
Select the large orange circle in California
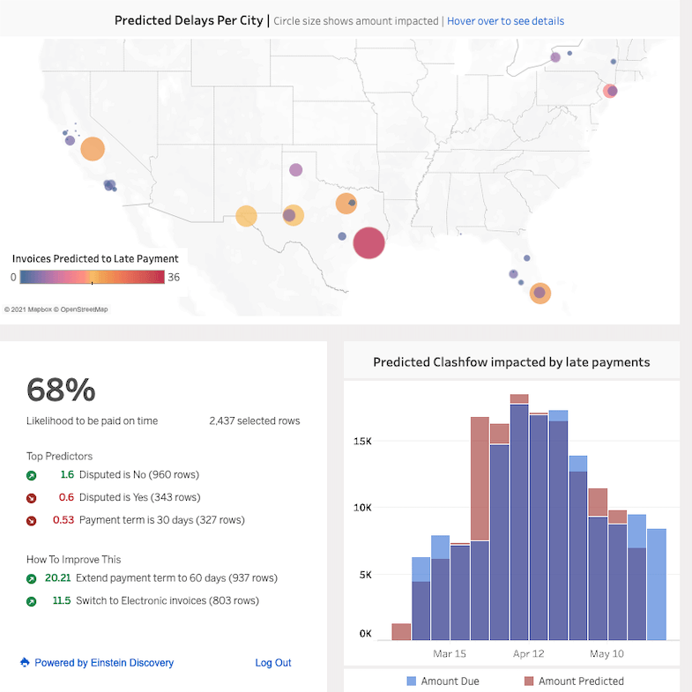(93, 149)
